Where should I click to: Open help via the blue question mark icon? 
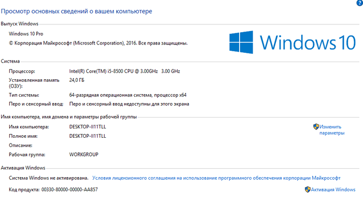click(360, 3)
